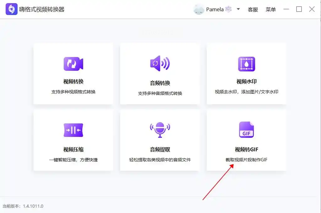
Task: Click the 视频水印 watermark droplet icon
Action: pyautogui.click(x=247, y=64)
